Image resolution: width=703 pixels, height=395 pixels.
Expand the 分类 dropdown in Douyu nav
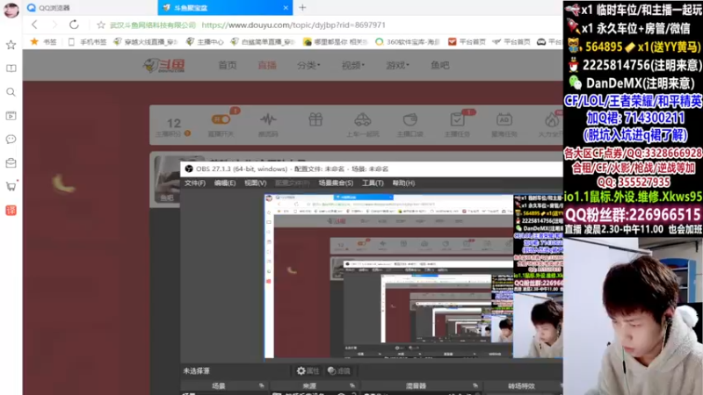pos(308,65)
